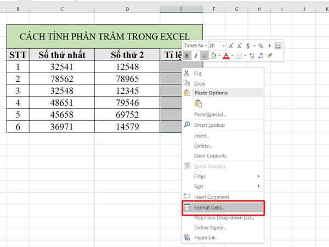Screen dimensions: 329x247
Task: Expand the Borders dropdown arrow
Action: (246, 55)
